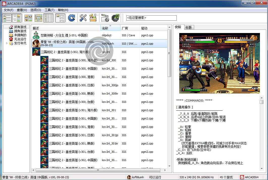Click the kov2nl_300kr name cell
The image size is (268, 180).
pos(110,94)
